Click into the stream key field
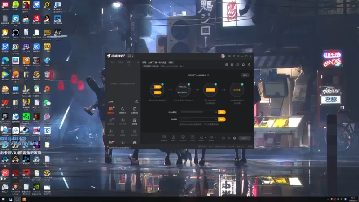The image size is (359, 202). pos(198,119)
